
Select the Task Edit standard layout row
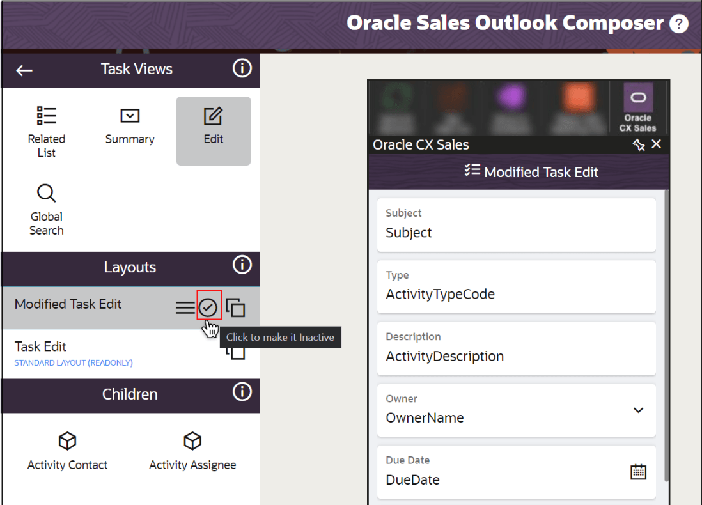click(x=130, y=353)
